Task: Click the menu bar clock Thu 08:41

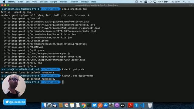Action: 175,2
